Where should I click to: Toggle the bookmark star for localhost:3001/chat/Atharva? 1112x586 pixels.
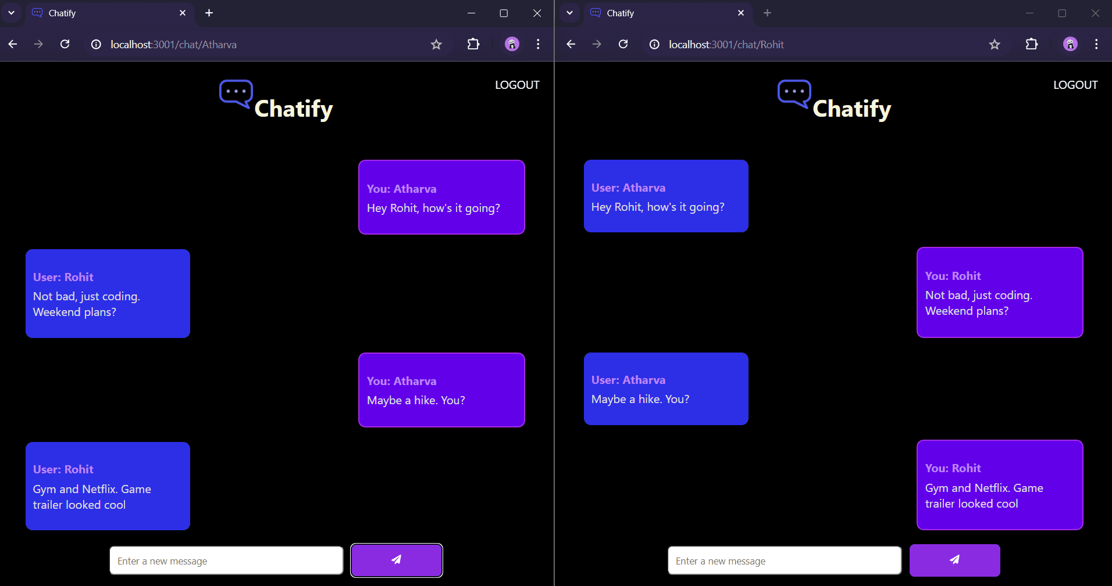[x=436, y=44]
